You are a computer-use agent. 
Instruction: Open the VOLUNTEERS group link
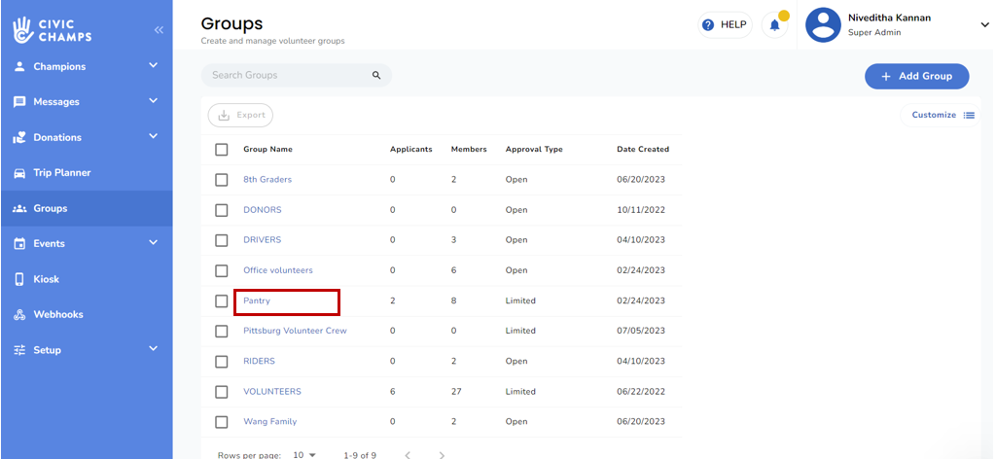[x=272, y=391]
